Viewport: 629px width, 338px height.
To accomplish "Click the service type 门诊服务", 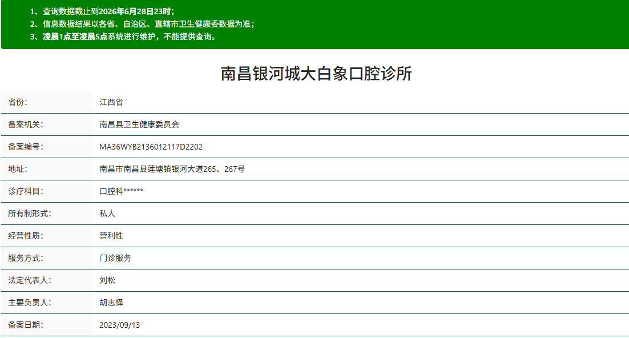I will (115, 258).
